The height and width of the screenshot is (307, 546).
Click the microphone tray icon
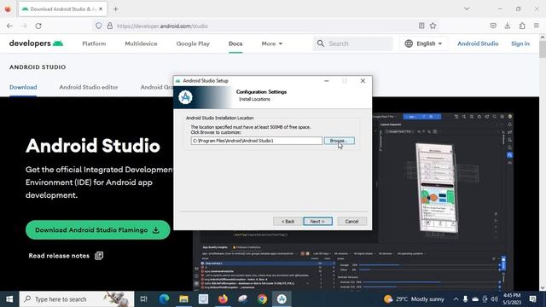tap(465, 299)
